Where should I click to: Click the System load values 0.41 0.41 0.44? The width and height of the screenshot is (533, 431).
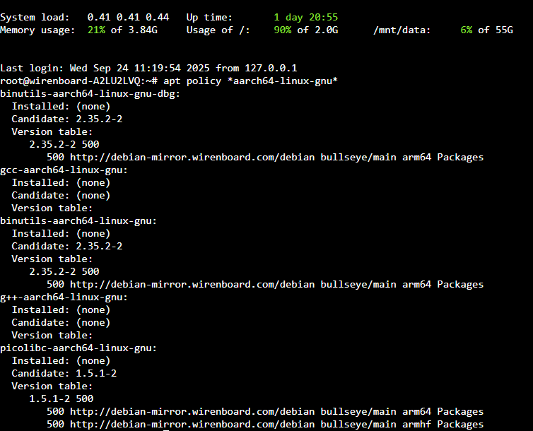(128, 18)
